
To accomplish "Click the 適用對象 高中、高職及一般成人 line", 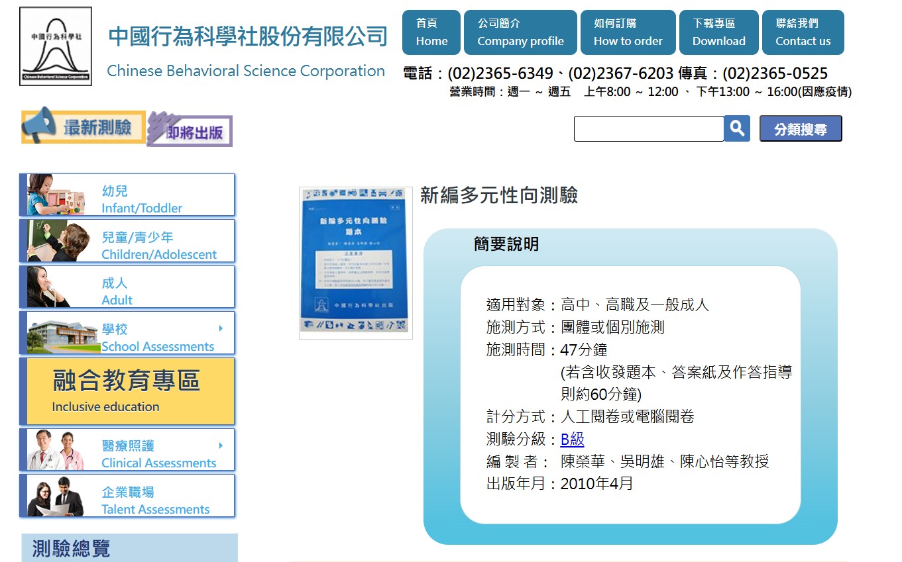I will pyautogui.click(x=598, y=305).
